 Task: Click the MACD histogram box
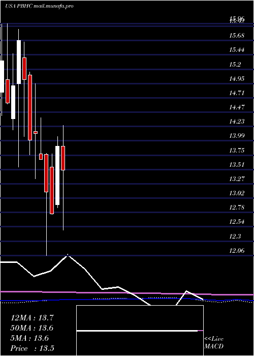pos(140,331)
